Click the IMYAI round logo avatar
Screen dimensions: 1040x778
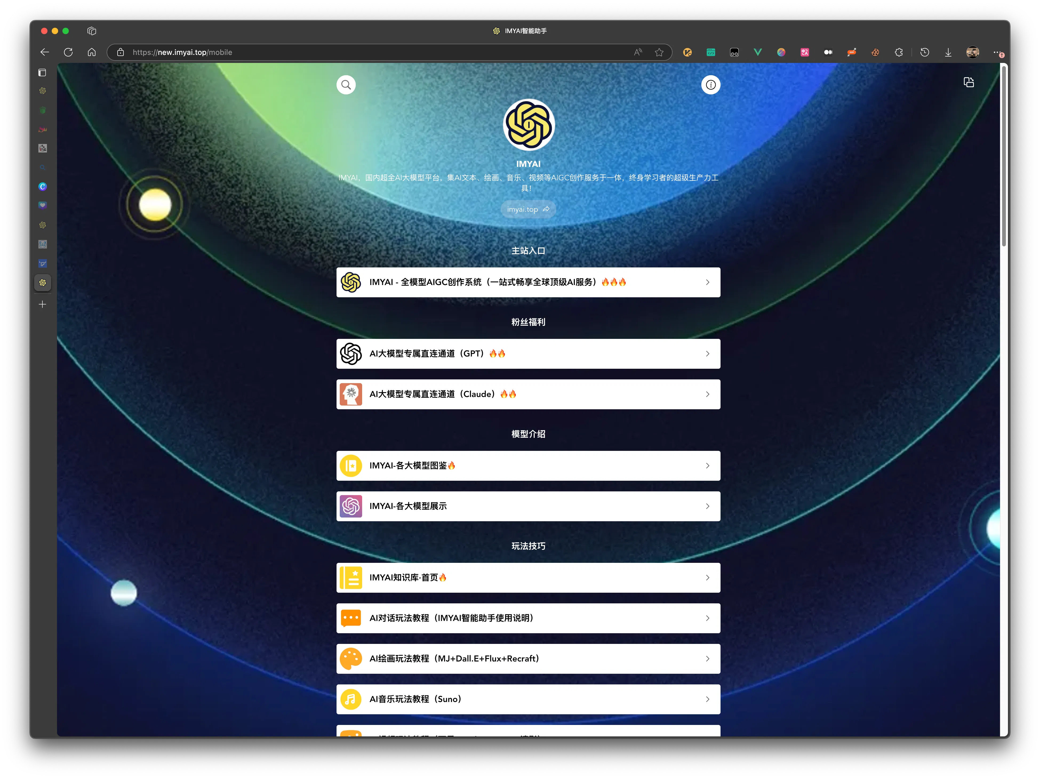click(529, 125)
